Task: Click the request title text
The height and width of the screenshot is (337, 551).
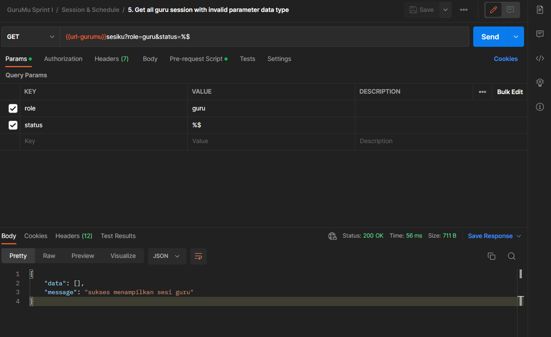Action: pos(209,10)
